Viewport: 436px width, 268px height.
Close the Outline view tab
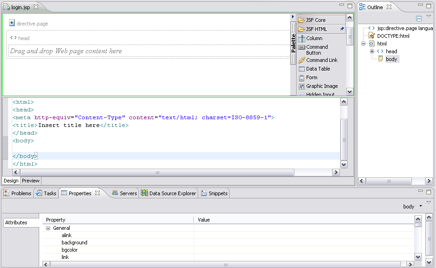[x=389, y=7]
